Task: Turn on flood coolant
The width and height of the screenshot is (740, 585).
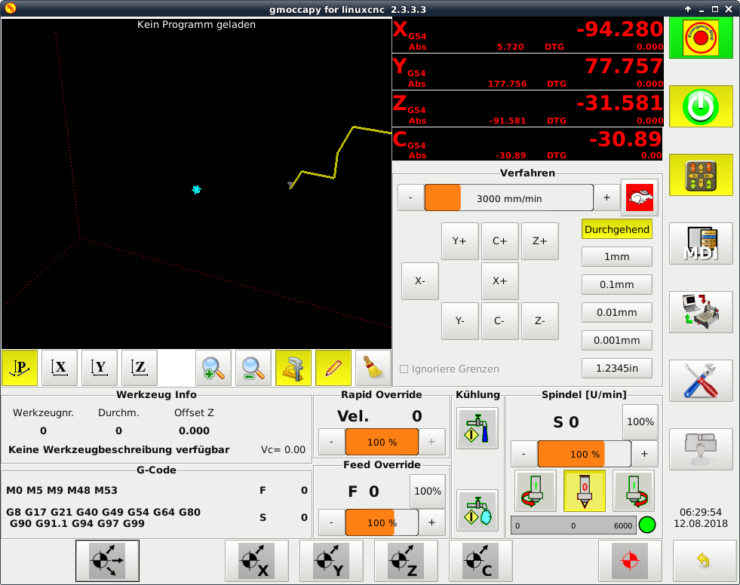Action: coord(477,428)
